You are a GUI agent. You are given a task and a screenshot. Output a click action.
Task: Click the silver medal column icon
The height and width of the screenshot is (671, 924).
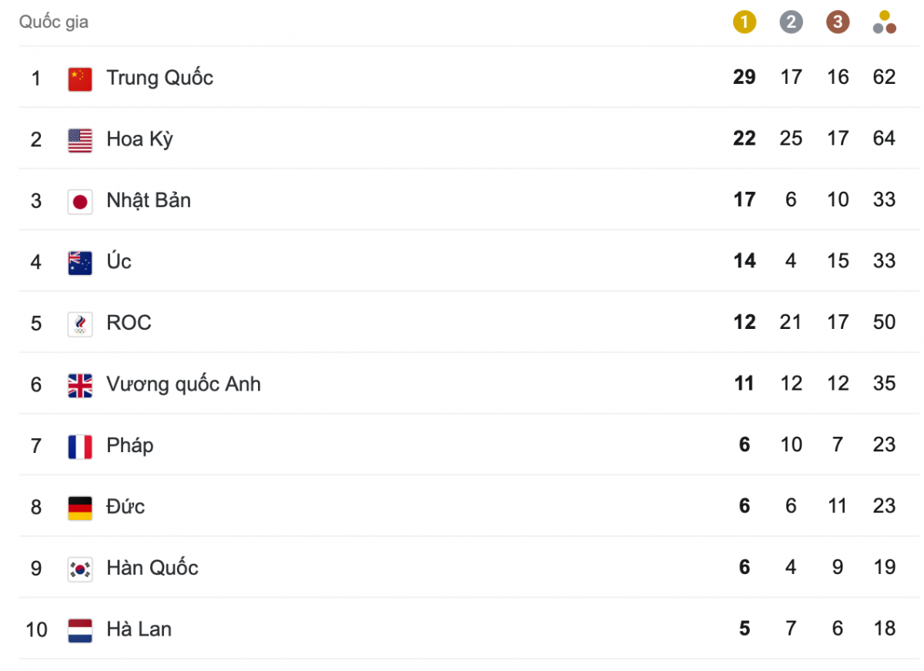coord(791,22)
